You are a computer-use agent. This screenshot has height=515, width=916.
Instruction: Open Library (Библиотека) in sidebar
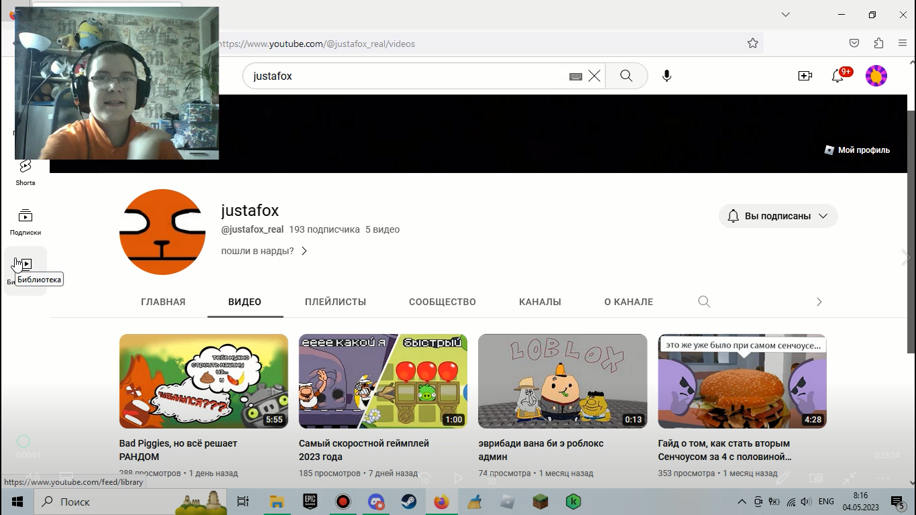click(x=25, y=270)
